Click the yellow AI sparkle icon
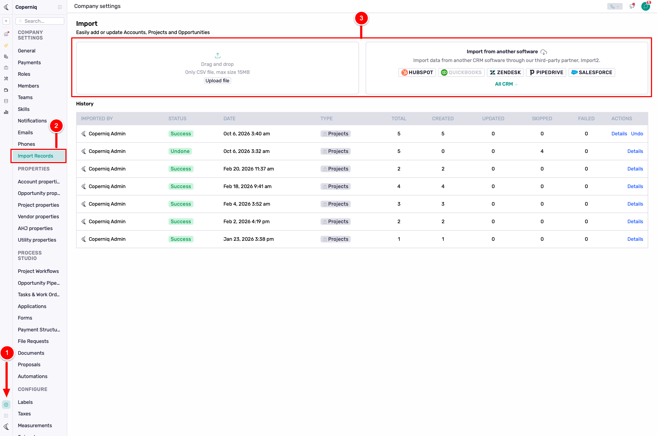 point(6,45)
